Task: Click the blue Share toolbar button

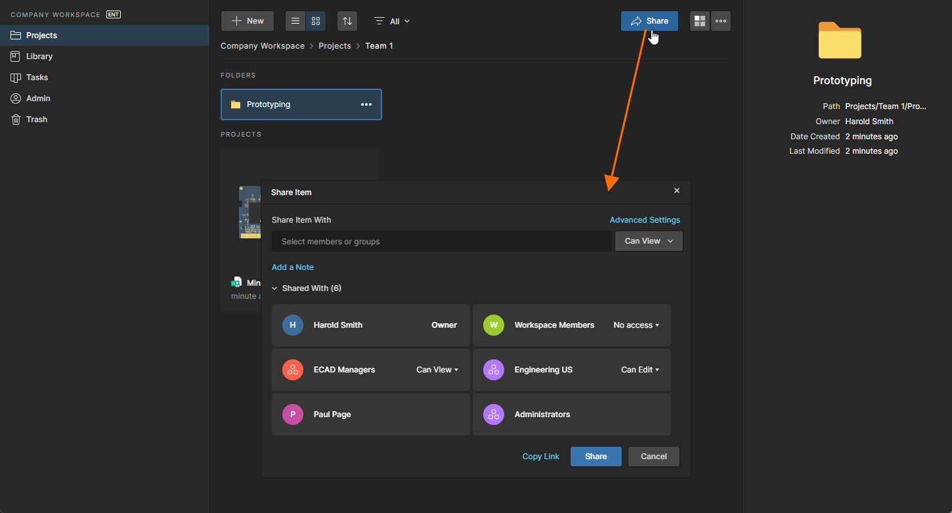Action: click(x=649, y=21)
